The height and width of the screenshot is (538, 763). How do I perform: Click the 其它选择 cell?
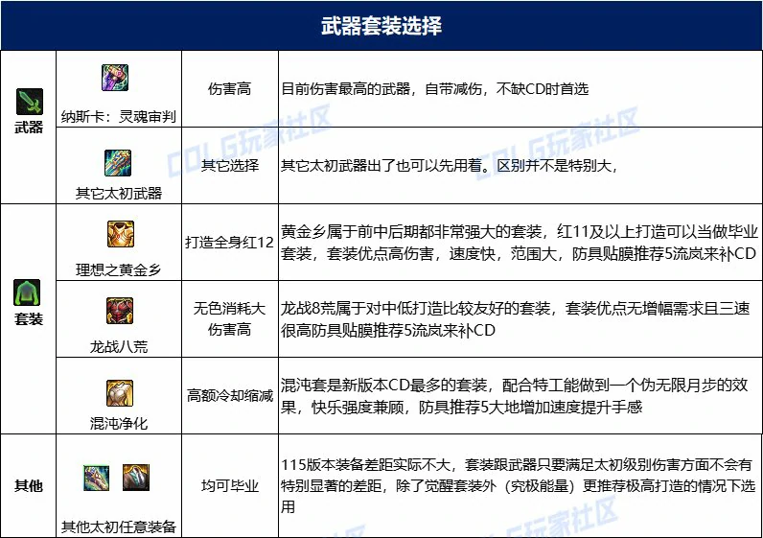[x=230, y=166]
